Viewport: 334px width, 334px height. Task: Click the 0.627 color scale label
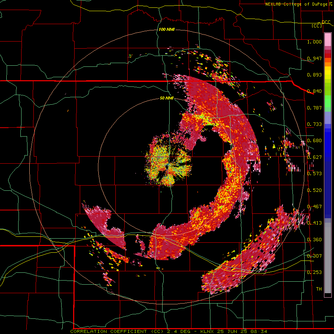314,157
